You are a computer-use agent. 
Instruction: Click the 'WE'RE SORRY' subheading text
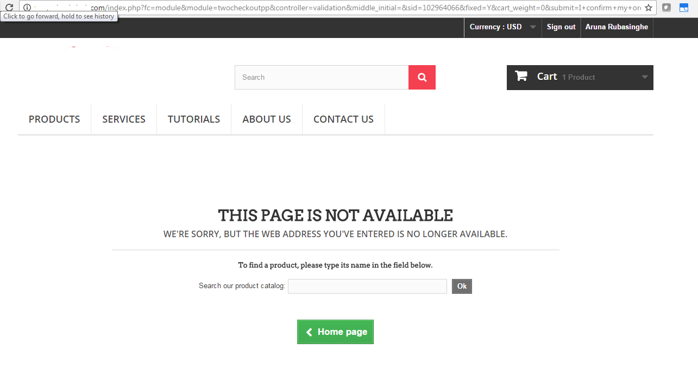pos(335,234)
